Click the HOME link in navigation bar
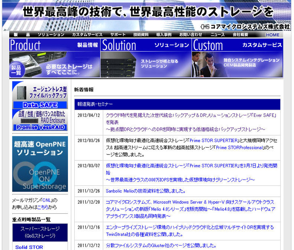This screenshot has width=294, height=250. [273, 35]
